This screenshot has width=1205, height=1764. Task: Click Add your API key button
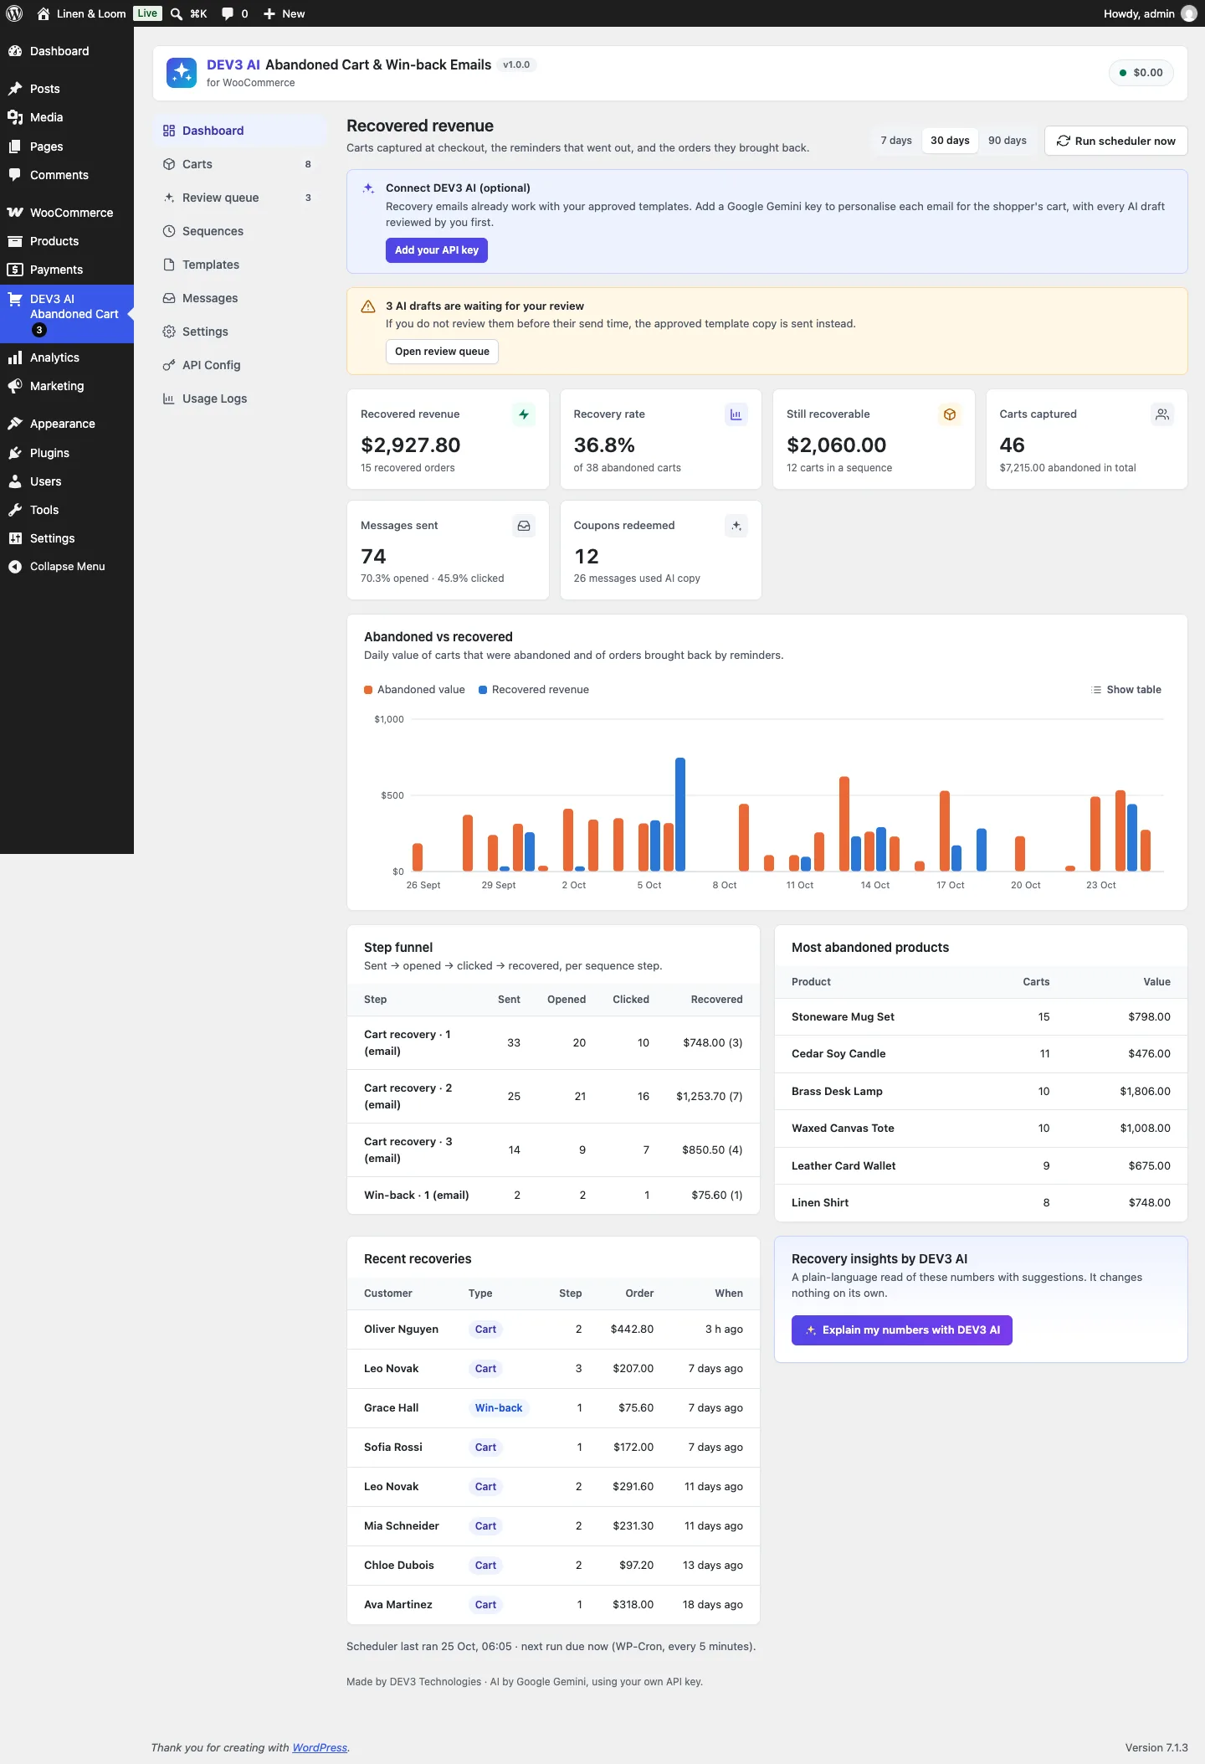tap(437, 250)
